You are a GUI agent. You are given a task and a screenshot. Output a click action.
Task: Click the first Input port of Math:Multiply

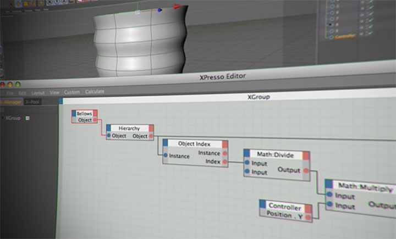click(x=329, y=194)
